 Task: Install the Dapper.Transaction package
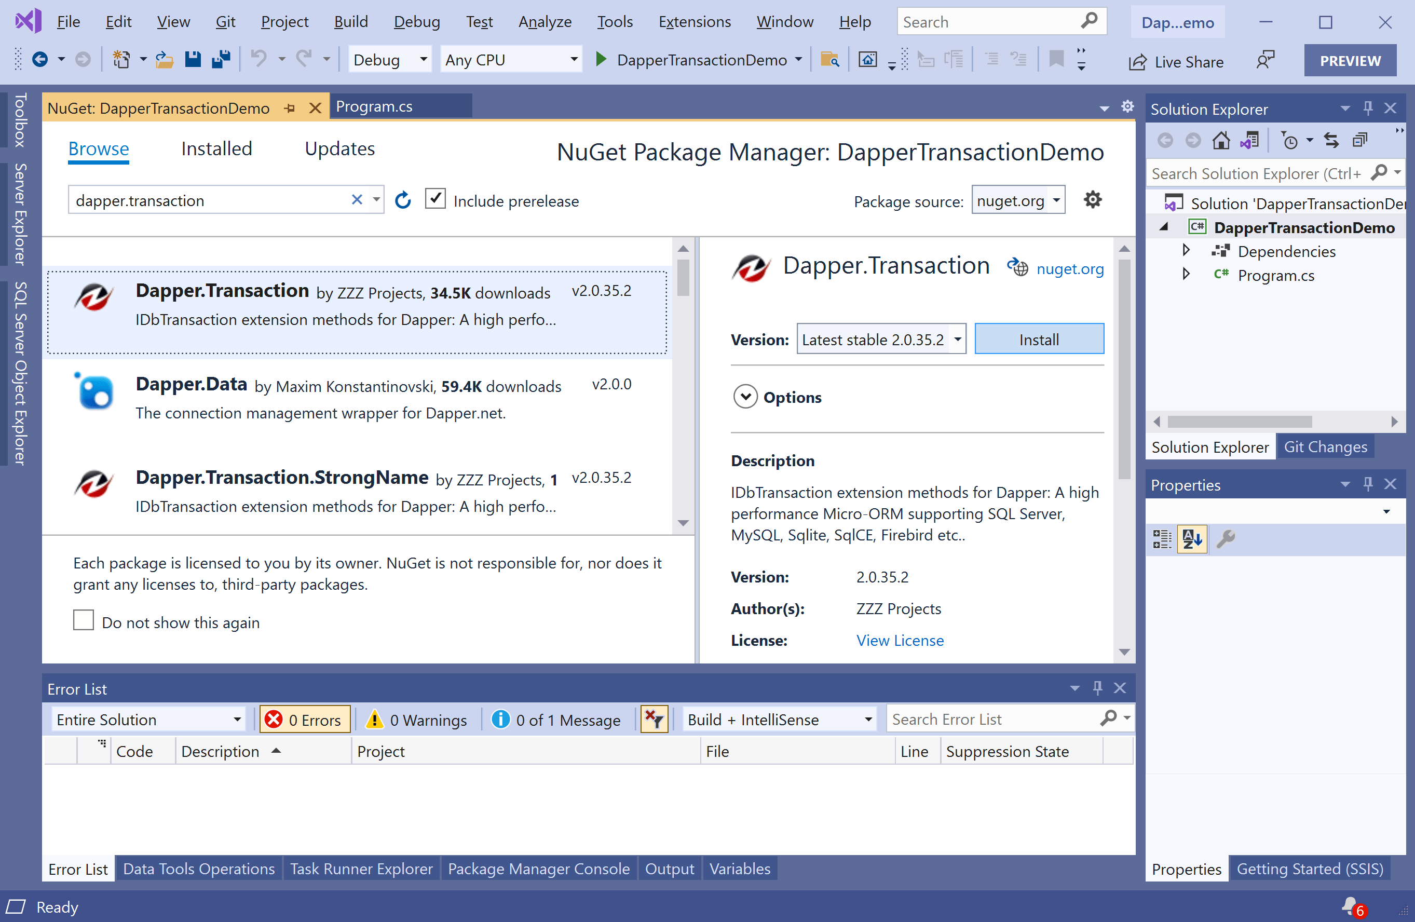coord(1038,339)
